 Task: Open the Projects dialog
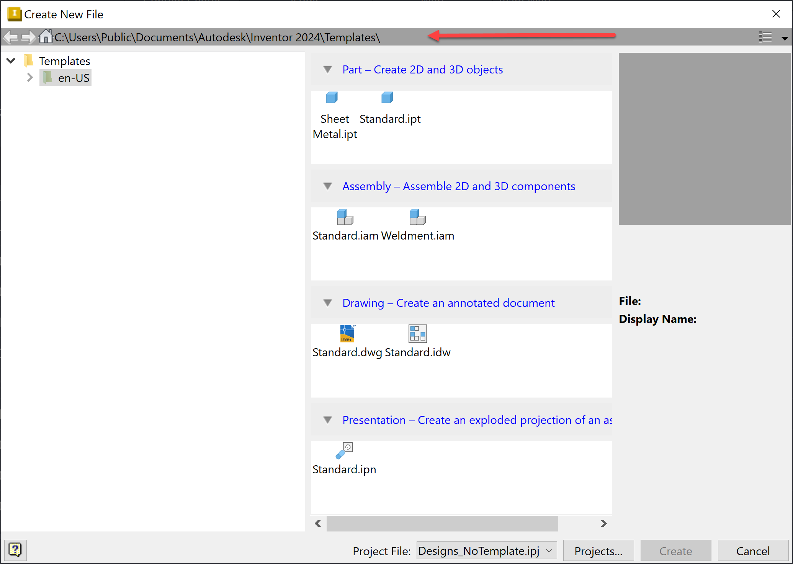598,551
